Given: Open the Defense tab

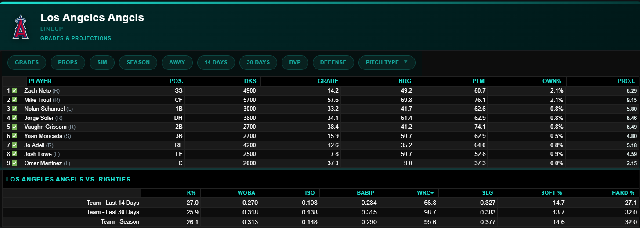Looking at the screenshot, I should tap(333, 62).
